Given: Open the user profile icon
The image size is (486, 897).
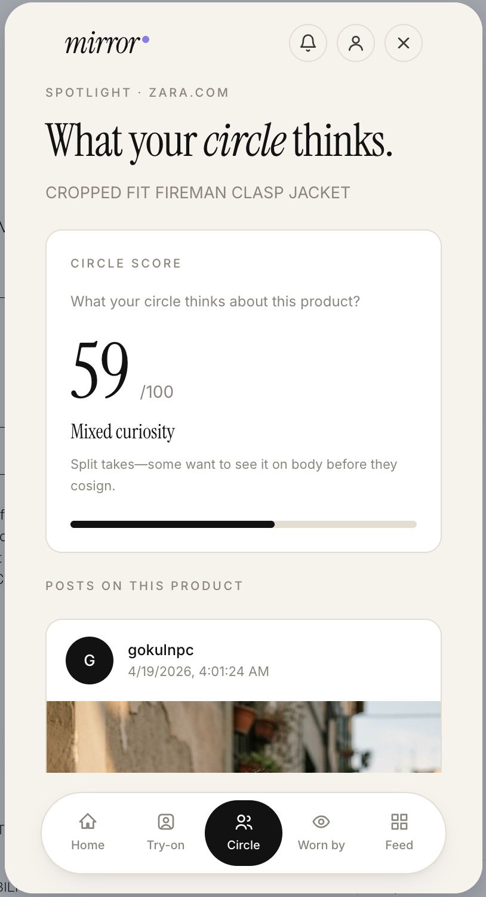Looking at the screenshot, I should click(356, 43).
